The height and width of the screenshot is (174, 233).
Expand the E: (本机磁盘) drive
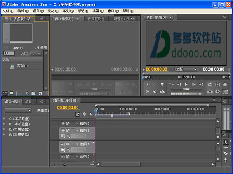(x=4, y=129)
